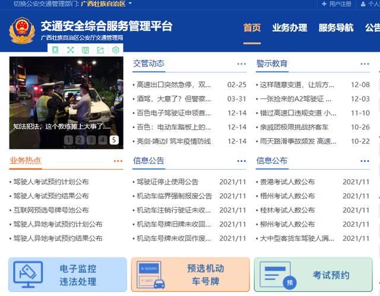
Task: Open the 业务办理 navigation tab
Action: [290, 28]
